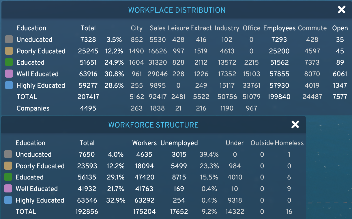Click office companies count 967
352x219 pixels.
coord(252,108)
